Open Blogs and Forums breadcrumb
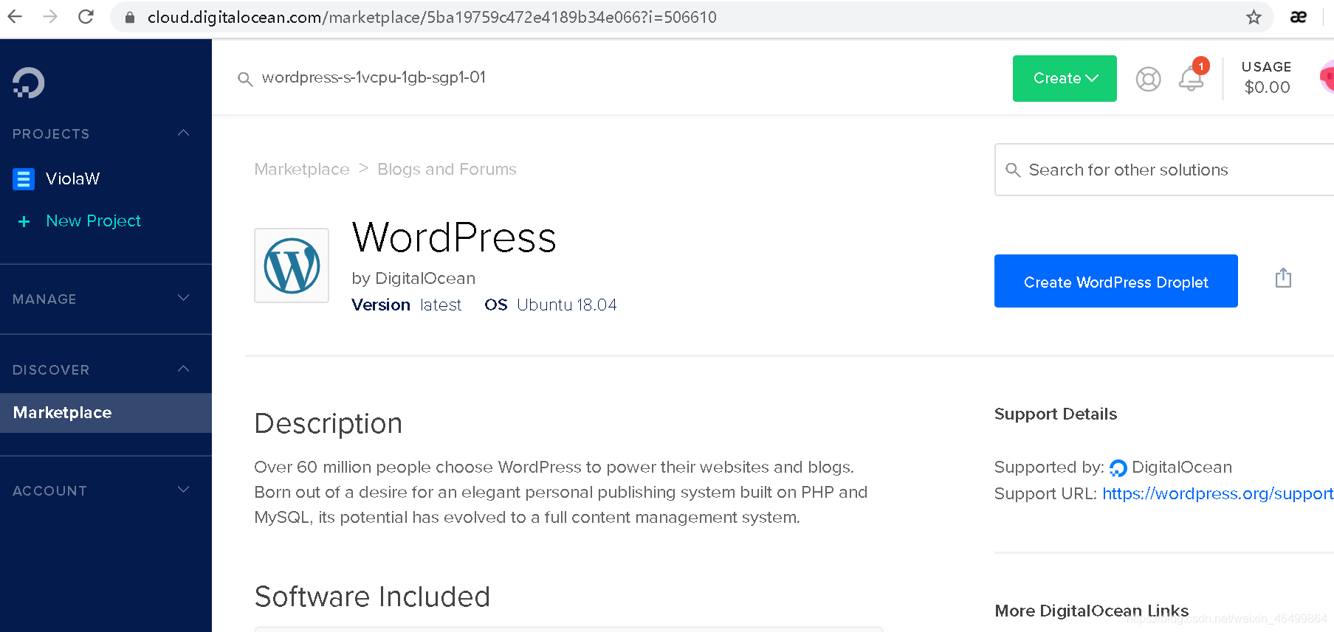The height and width of the screenshot is (632, 1334). click(447, 170)
